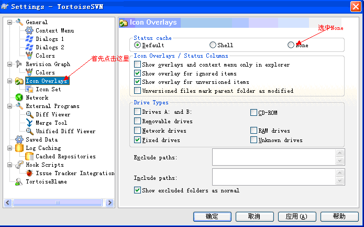Click the Issue Tracker Integration bug icon
This screenshot has height=227, width=364.
29,173
